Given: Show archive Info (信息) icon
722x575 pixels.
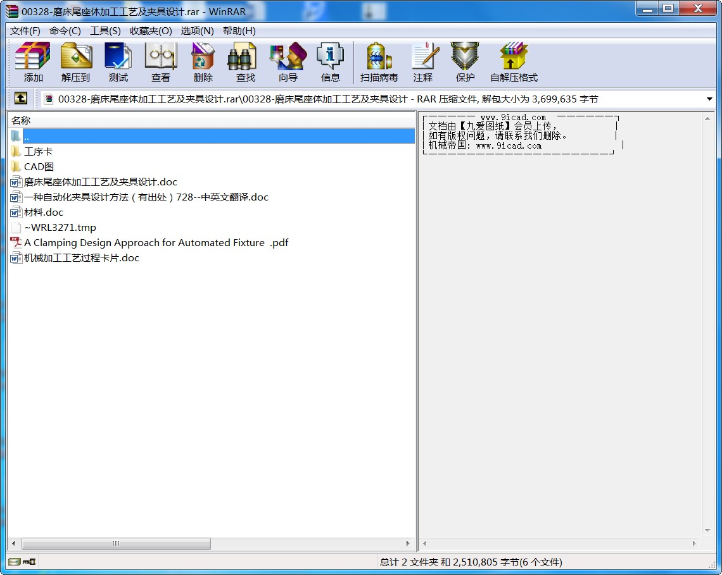Looking at the screenshot, I should [330, 62].
